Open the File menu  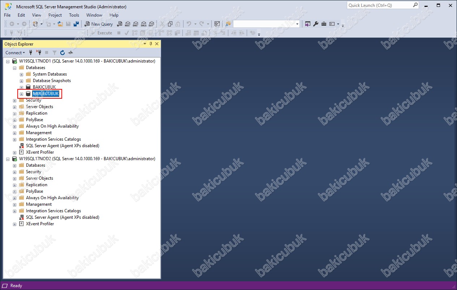[x=7, y=15]
